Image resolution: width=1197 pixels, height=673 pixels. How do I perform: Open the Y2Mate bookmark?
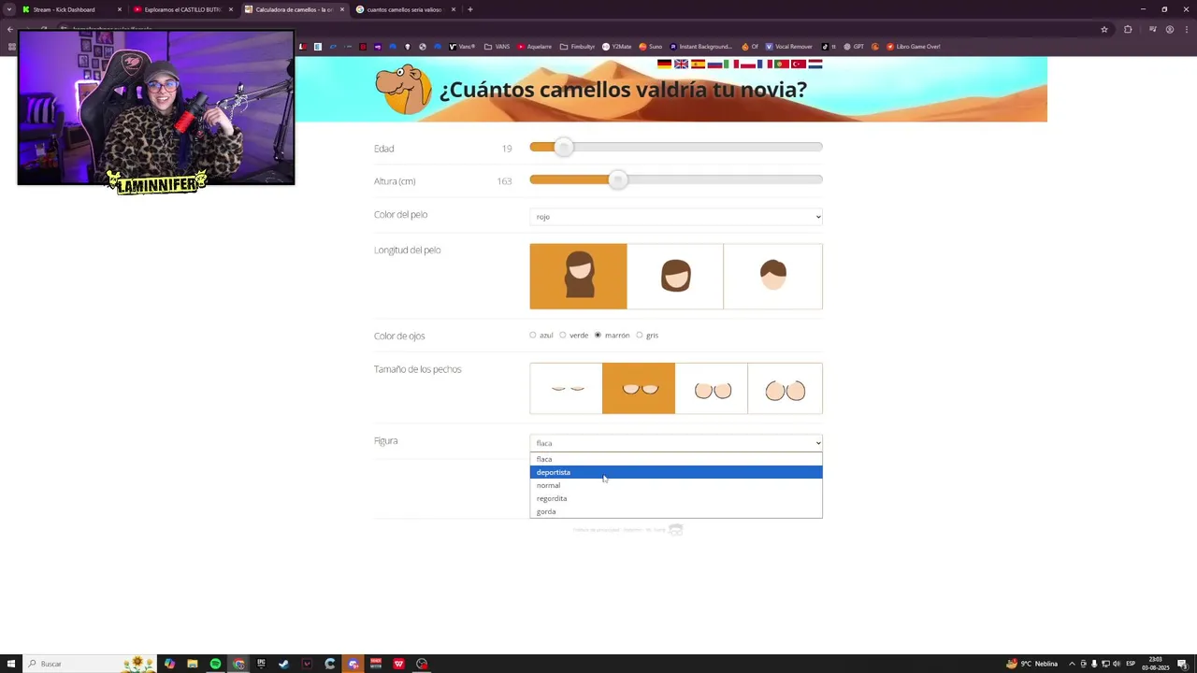(x=617, y=47)
